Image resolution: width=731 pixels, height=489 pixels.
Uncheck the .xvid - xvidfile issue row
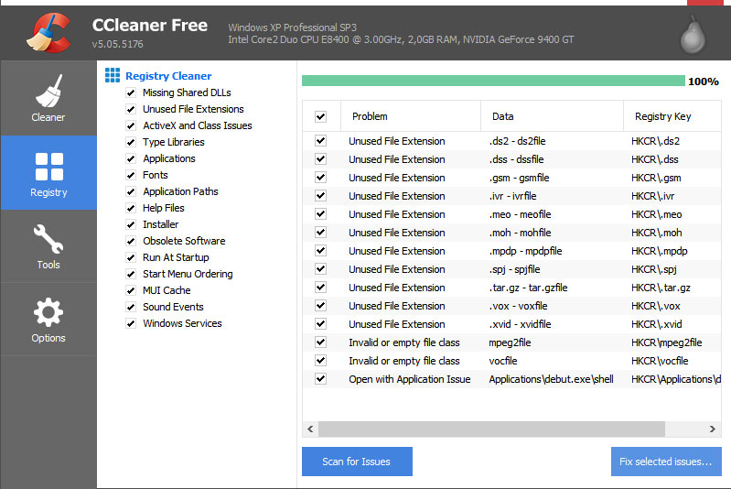[x=321, y=324]
